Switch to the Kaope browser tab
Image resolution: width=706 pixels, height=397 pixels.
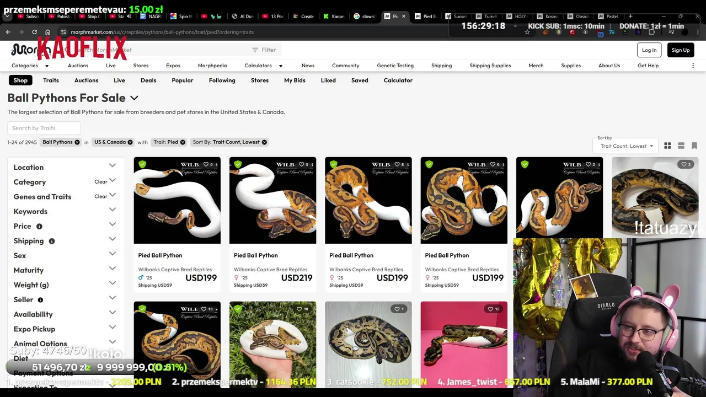[334, 16]
